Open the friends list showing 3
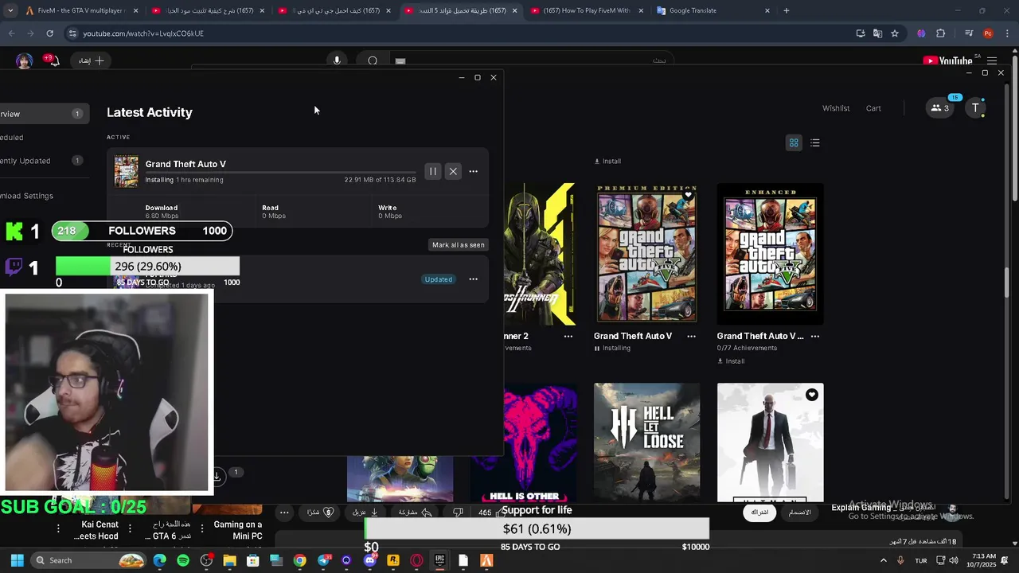 (940, 108)
